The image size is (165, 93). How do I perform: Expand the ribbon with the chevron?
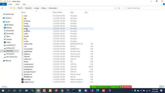tap(161, 4)
